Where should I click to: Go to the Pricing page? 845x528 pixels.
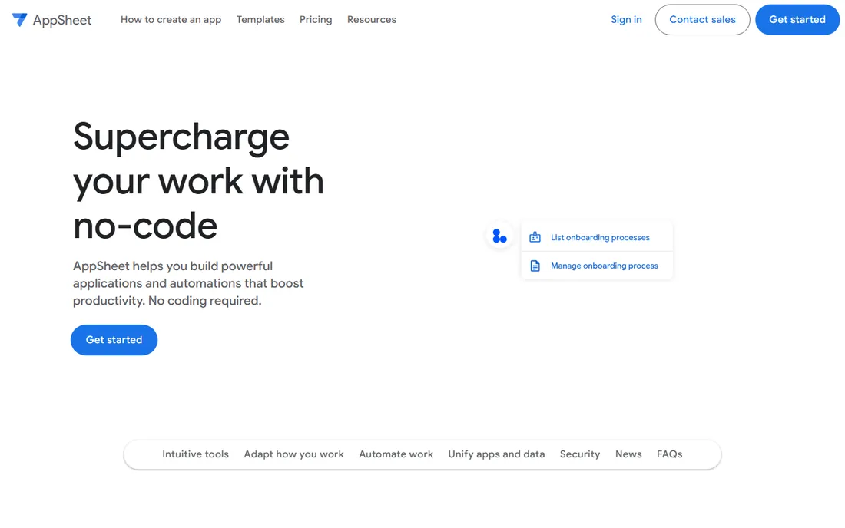(x=316, y=20)
